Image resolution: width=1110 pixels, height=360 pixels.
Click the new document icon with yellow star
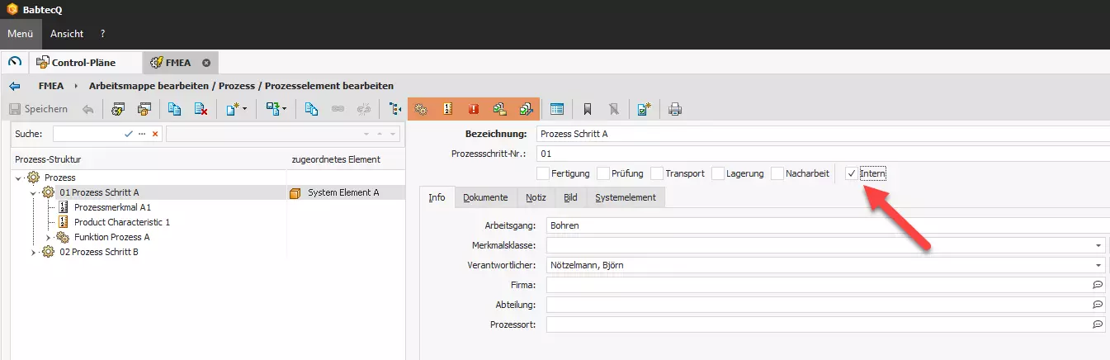[x=233, y=109]
